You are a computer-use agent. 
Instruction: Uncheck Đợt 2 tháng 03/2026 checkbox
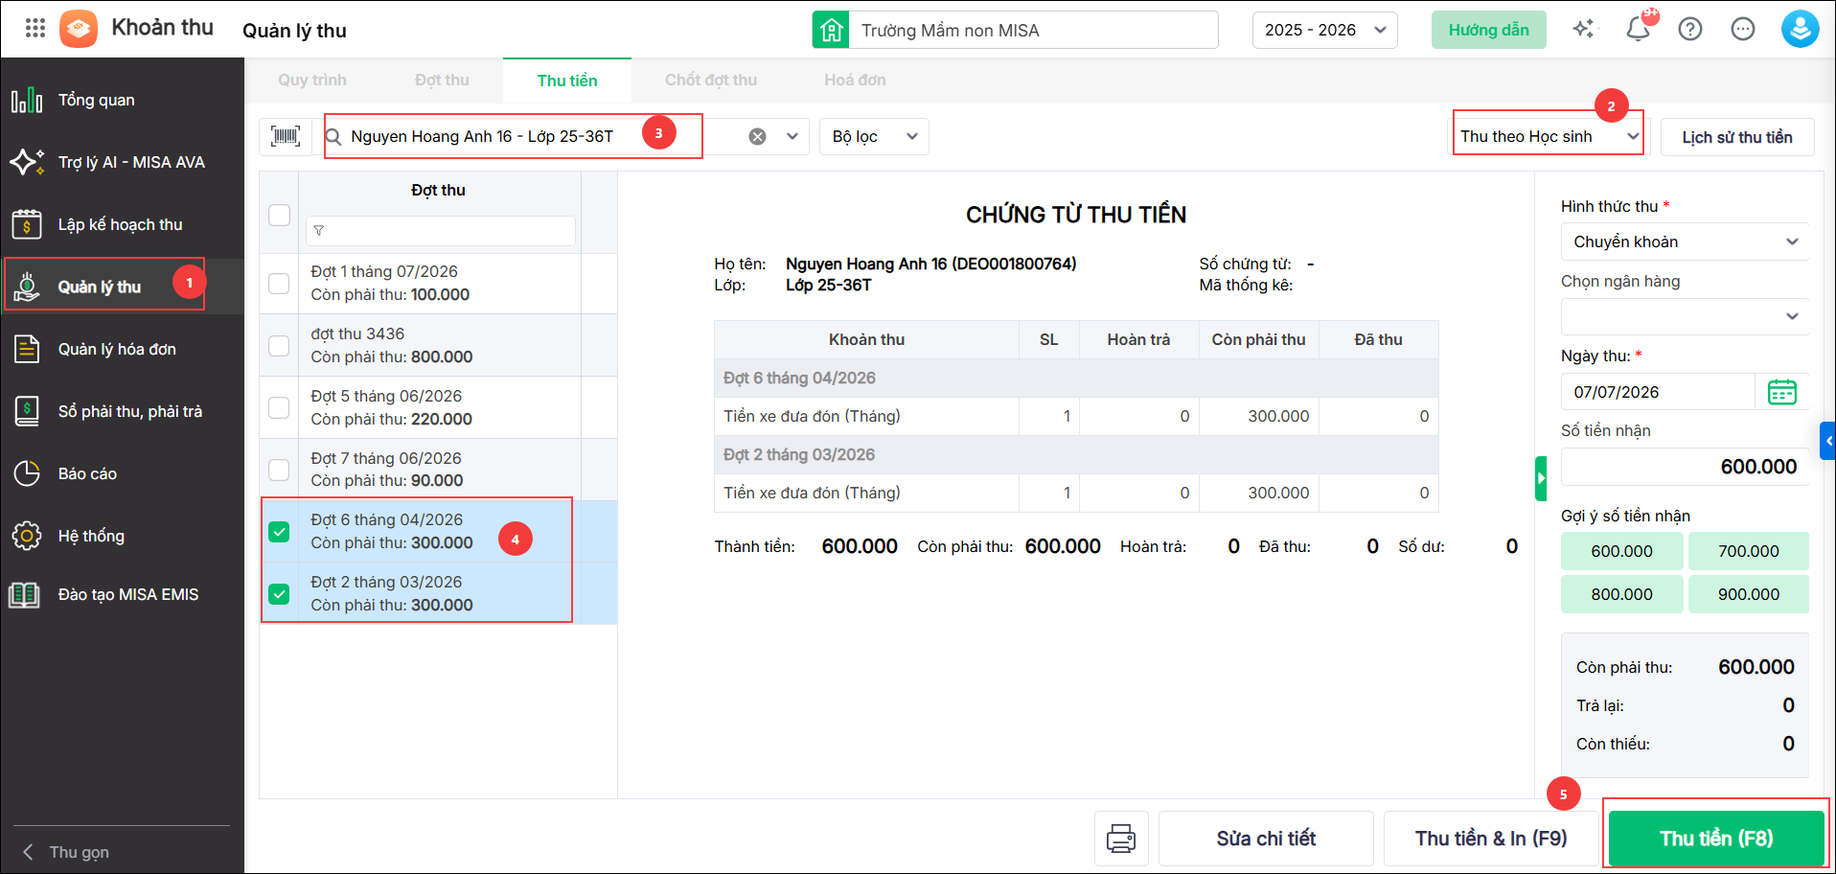(x=279, y=594)
